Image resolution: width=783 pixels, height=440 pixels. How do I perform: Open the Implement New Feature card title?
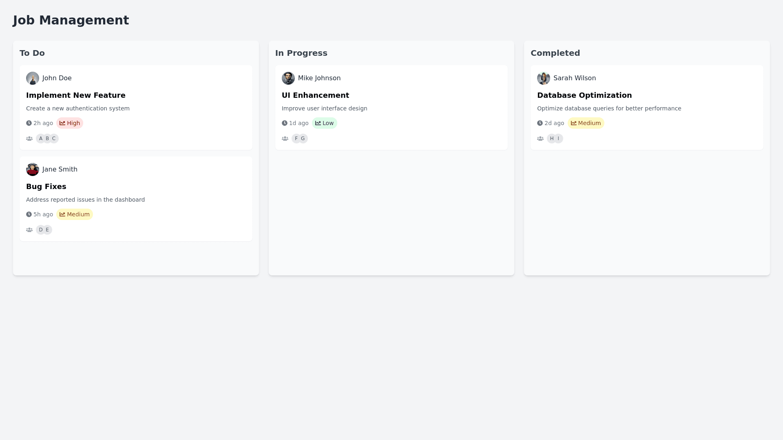[76, 95]
